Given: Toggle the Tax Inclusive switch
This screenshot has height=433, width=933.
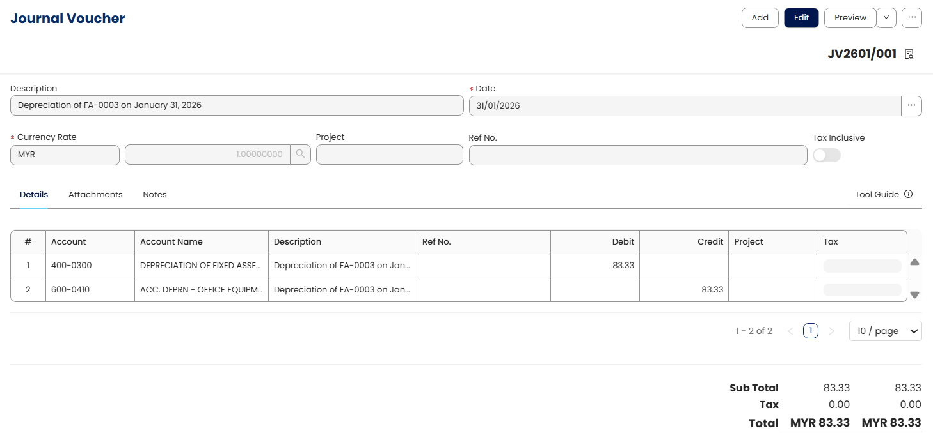Looking at the screenshot, I should 826,155.
